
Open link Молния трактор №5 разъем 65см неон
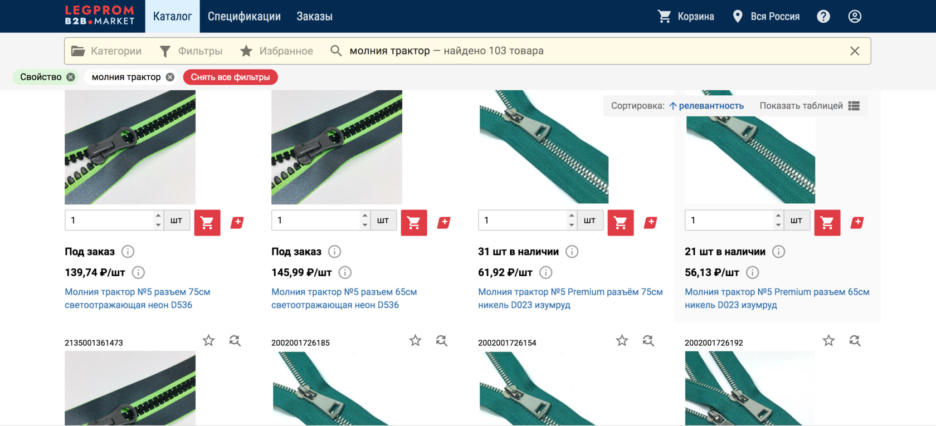(x=344, y=298)
